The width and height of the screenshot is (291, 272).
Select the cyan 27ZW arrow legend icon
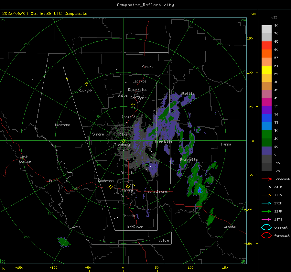(x=266, y=203)
